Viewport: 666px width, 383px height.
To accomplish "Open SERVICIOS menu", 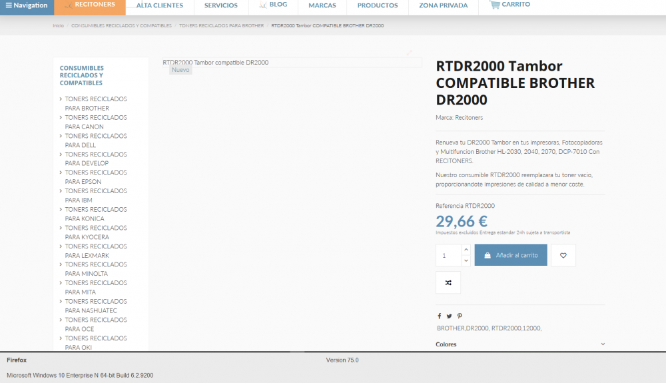I will tap(221, 5).
